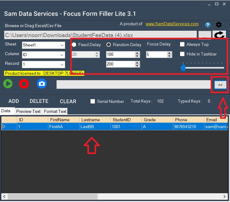Click the Phone column header
Viewport: 230px width, 202px height.
pyautogui.click(x=189, y=120)
